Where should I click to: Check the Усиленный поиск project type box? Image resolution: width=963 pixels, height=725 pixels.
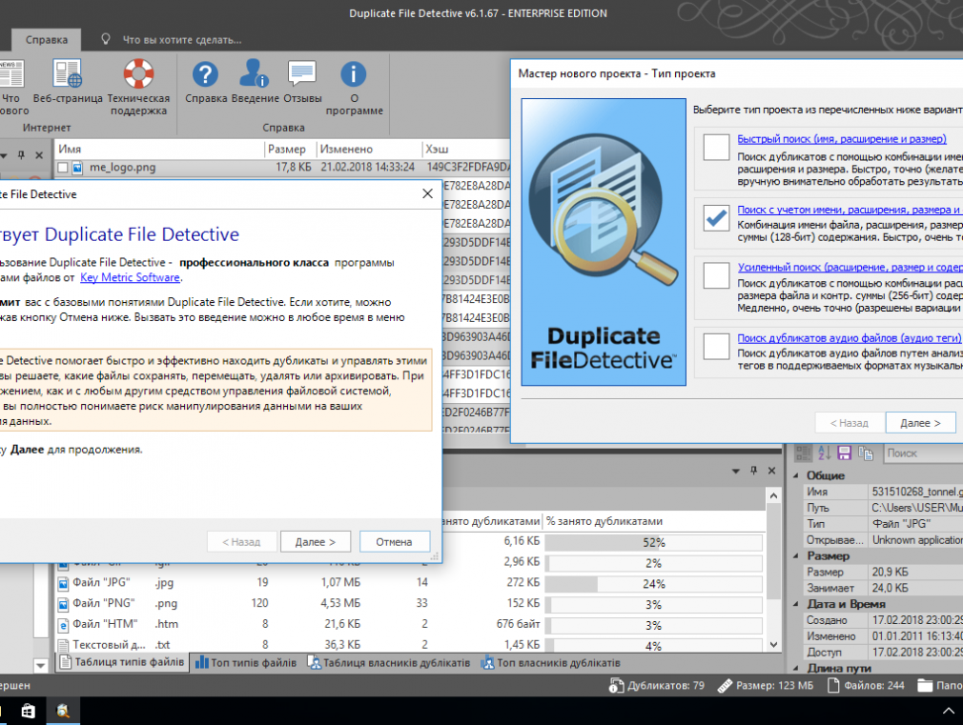tap(716, 275)
